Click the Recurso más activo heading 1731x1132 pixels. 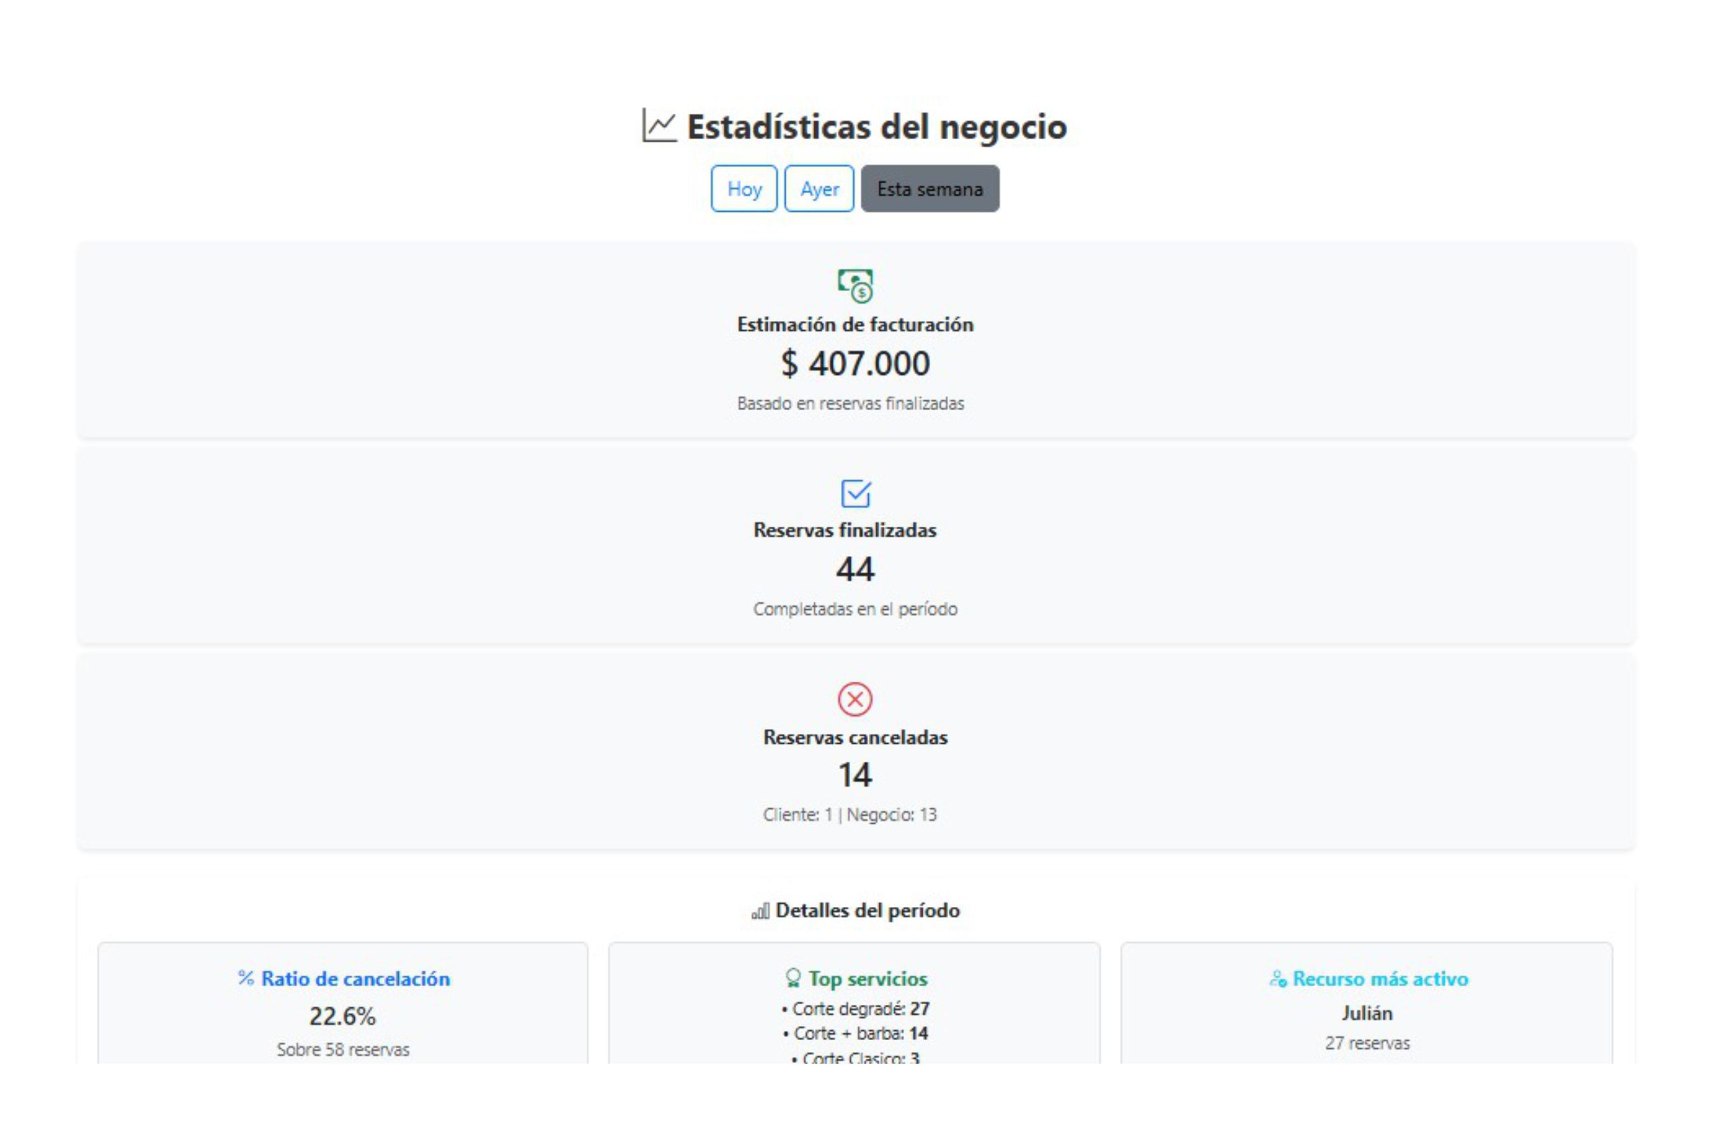pos(1379,978)
